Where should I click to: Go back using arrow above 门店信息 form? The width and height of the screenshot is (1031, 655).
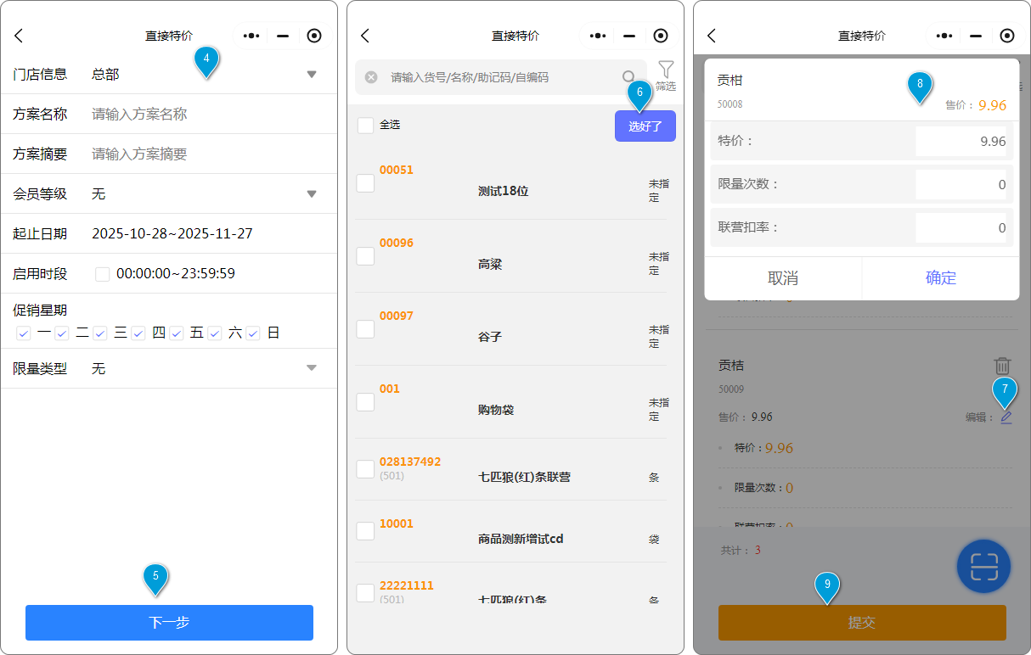[x=19, y=36]
